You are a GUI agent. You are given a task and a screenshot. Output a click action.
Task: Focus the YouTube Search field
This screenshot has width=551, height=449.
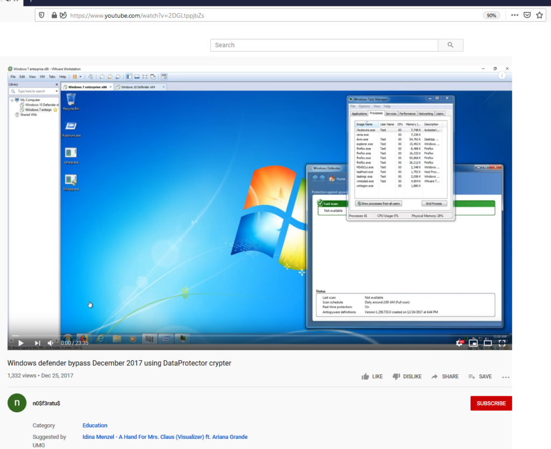tap(324, 45)
